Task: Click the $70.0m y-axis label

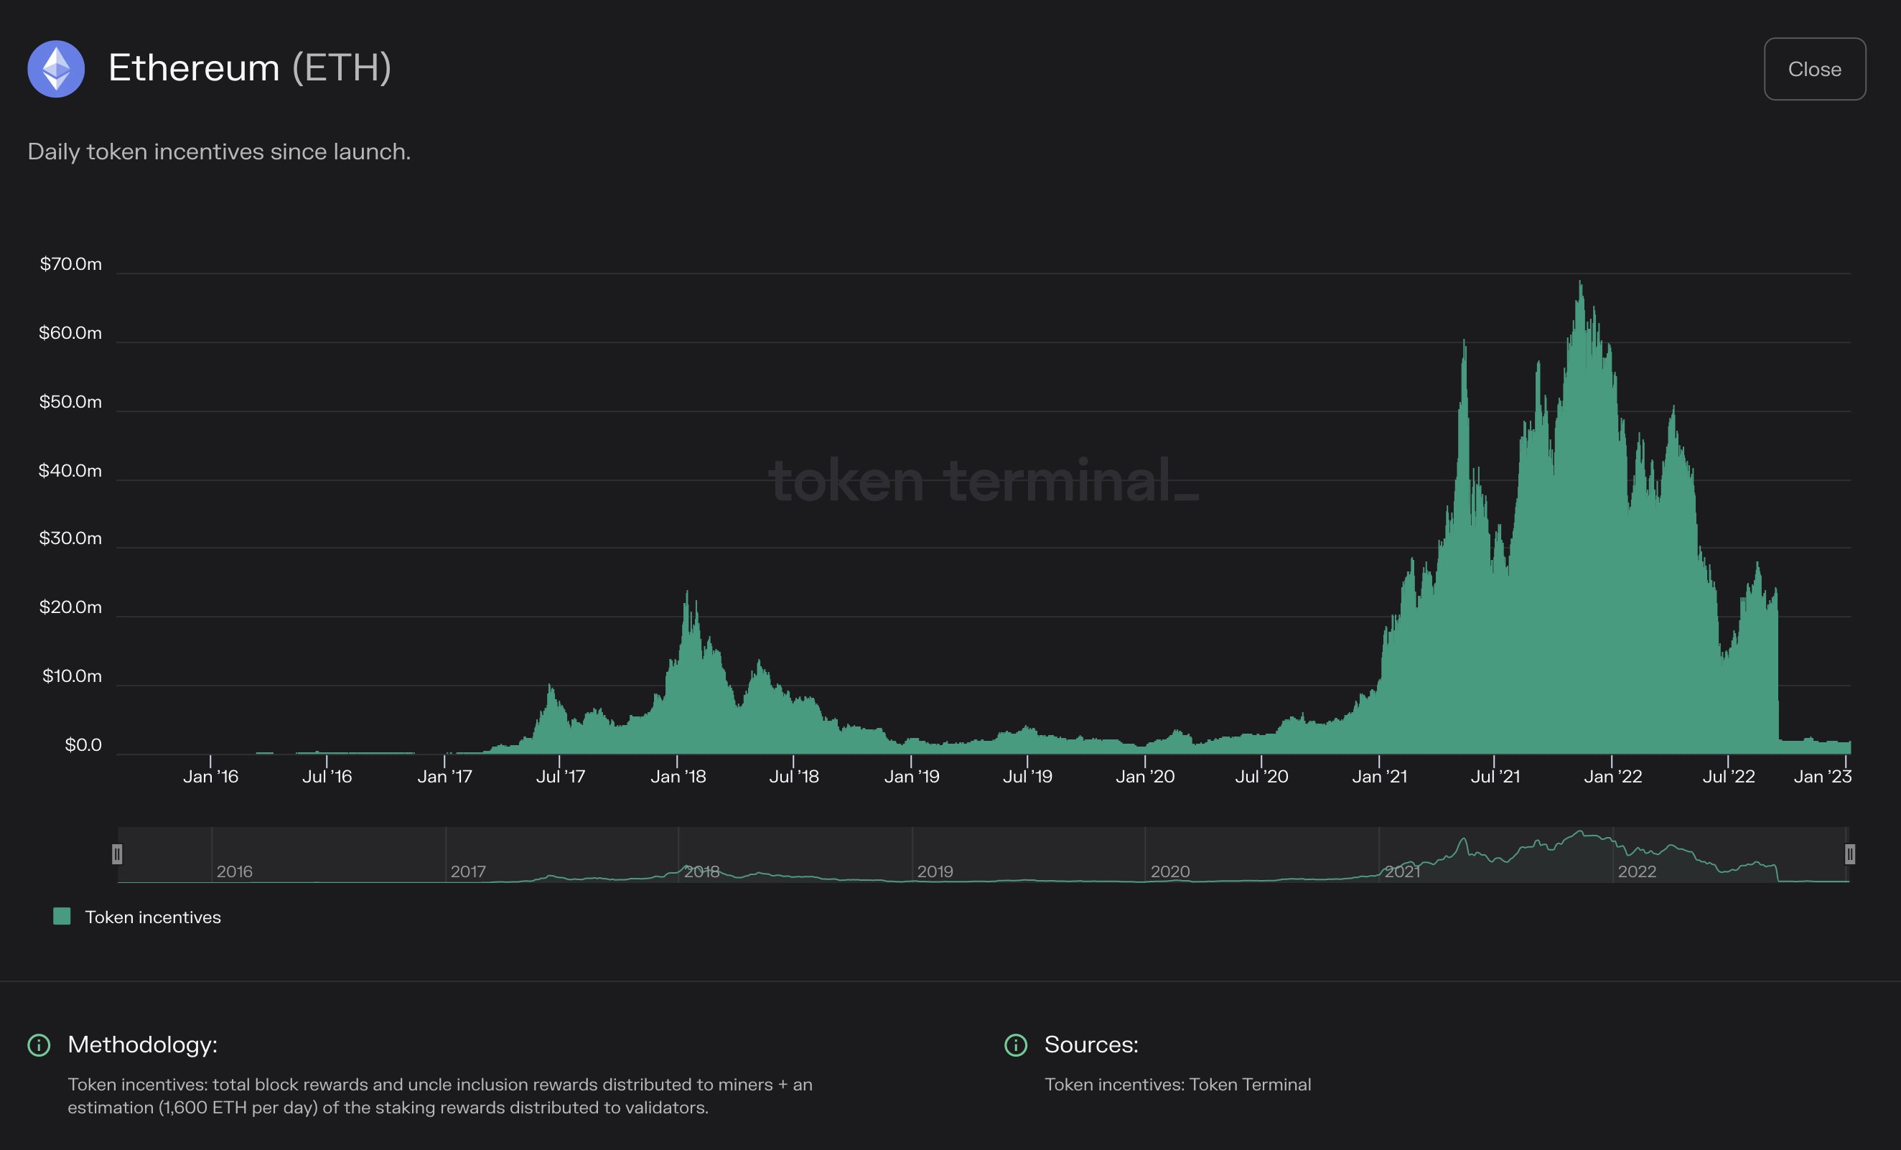Action: [x=71, y=263]
